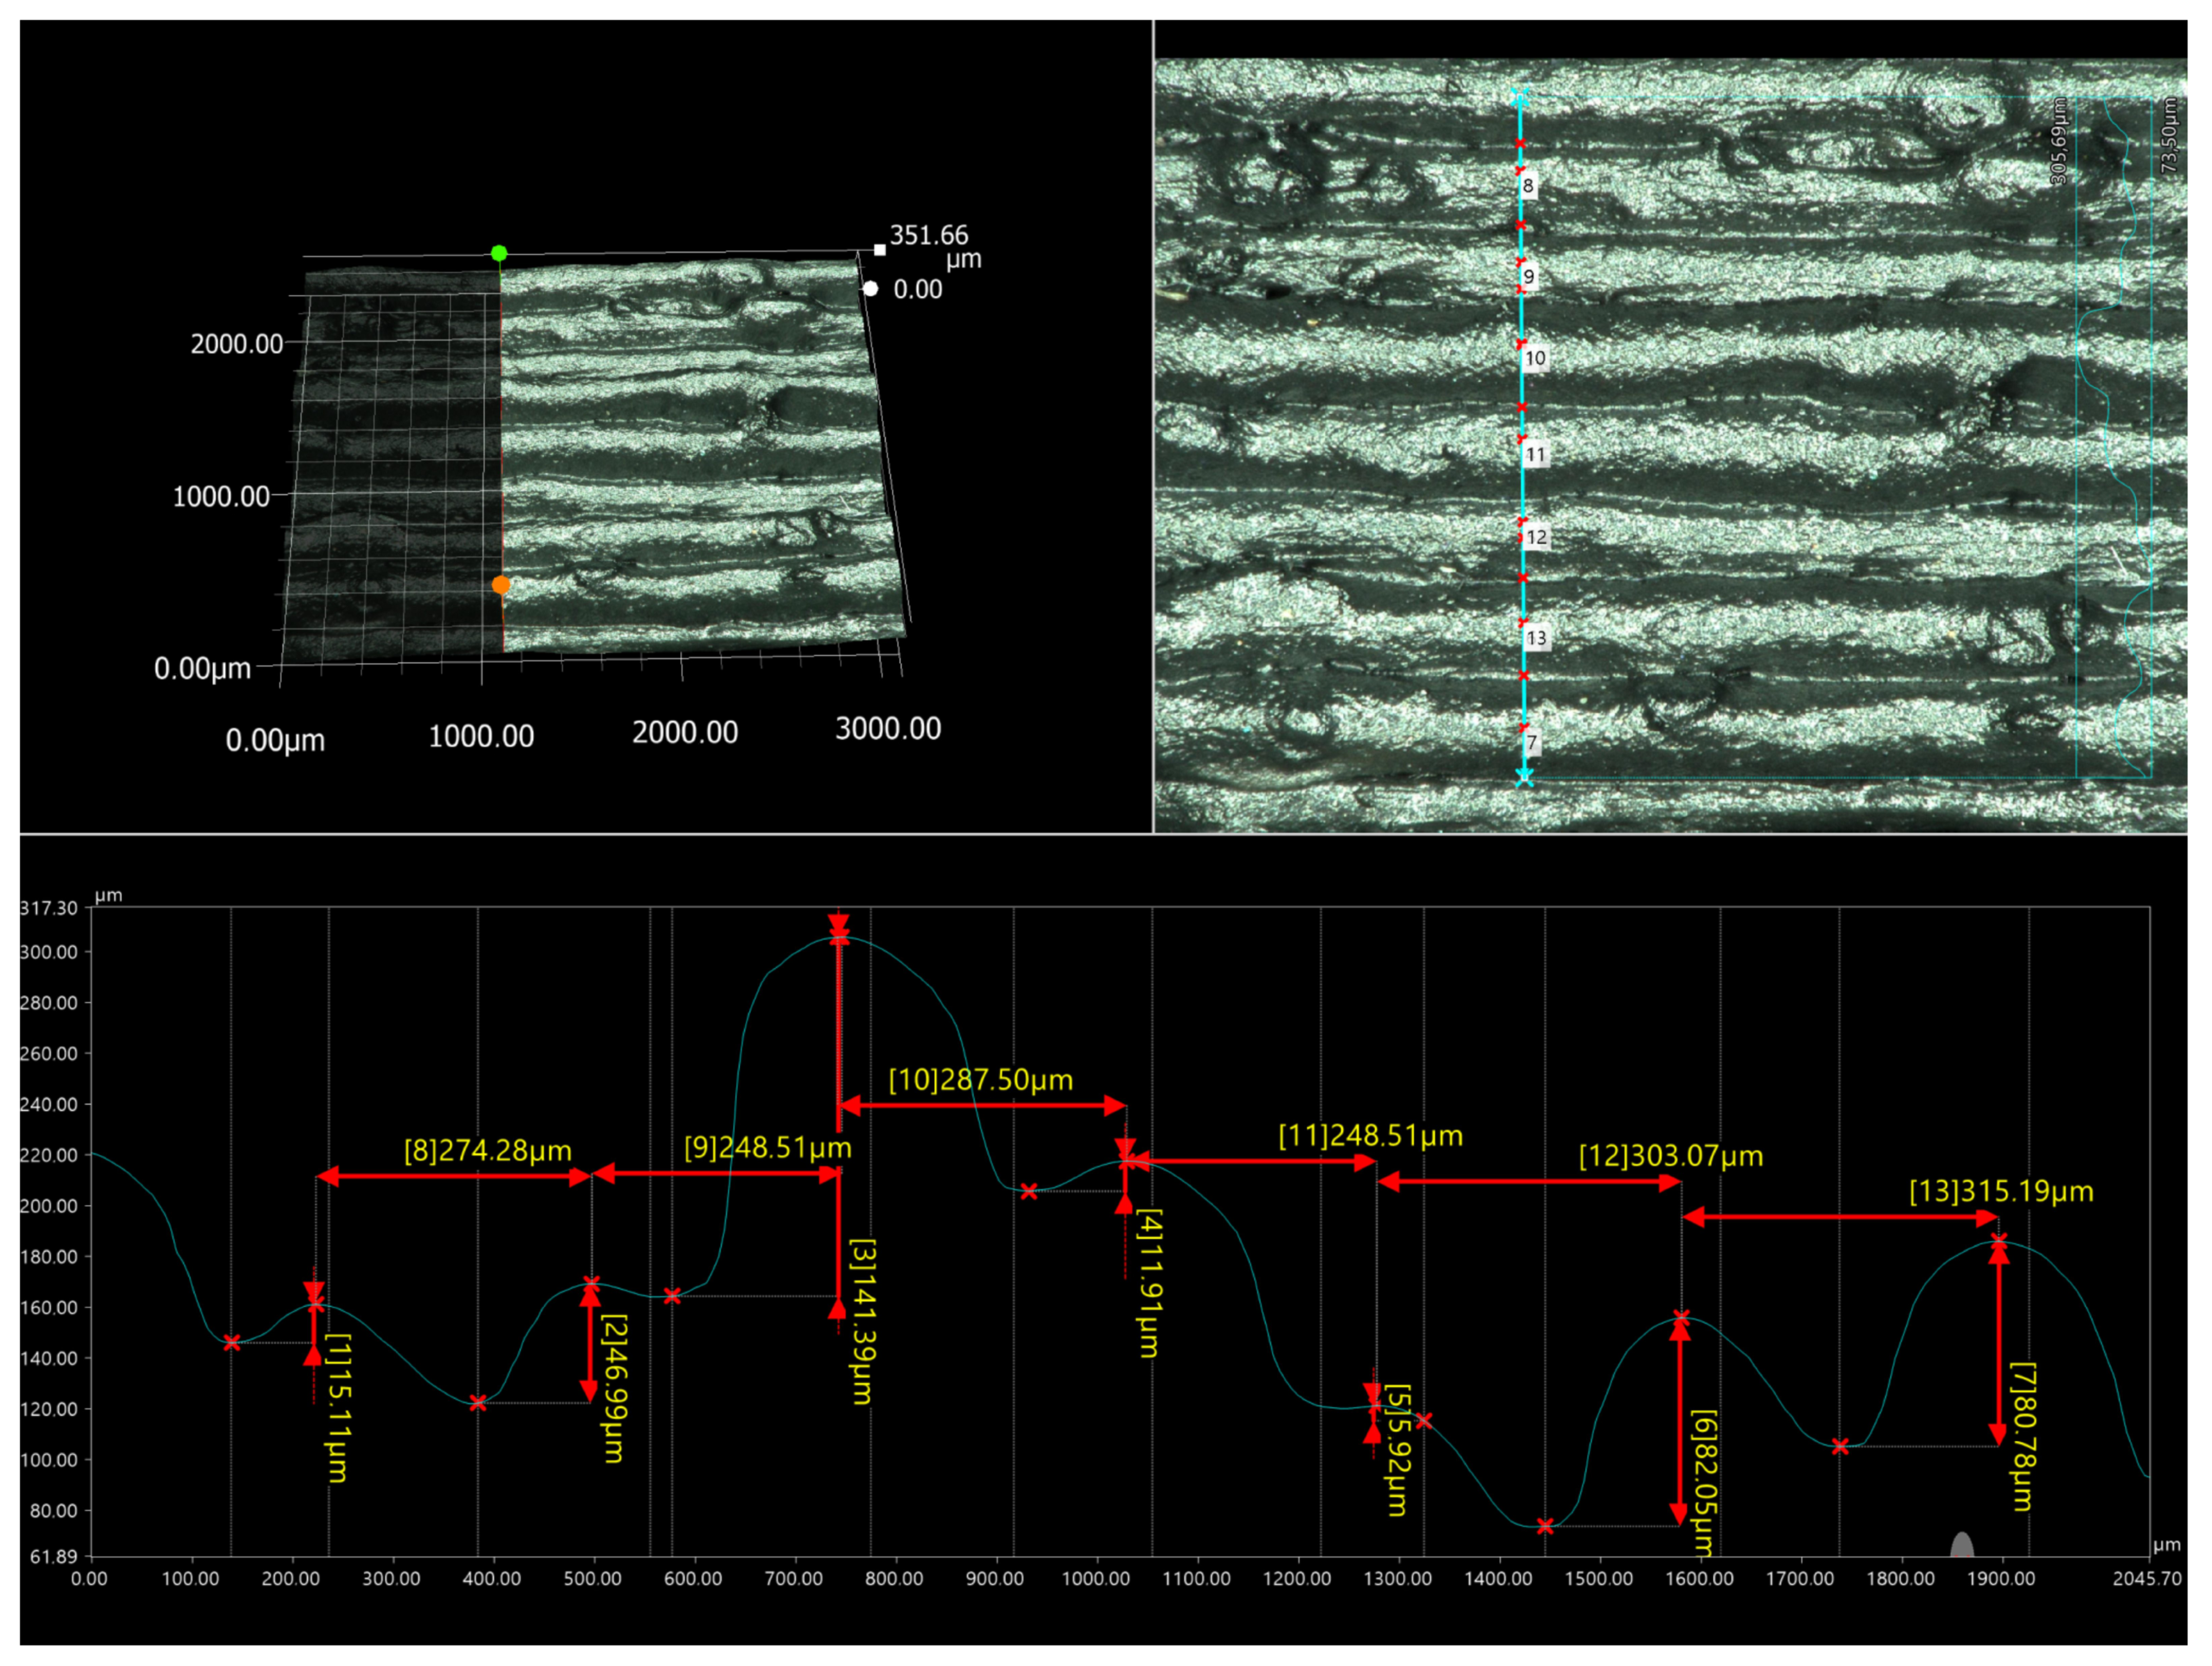Image resolution: width=2212 pixels, height=1666 pixels.
Task: Click the [3]141.39µm height measurement label
Action: (x=862, y=1320)
